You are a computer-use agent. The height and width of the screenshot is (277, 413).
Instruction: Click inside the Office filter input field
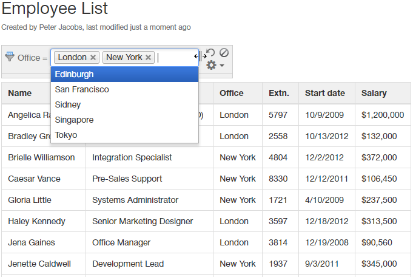pos(175,58)
